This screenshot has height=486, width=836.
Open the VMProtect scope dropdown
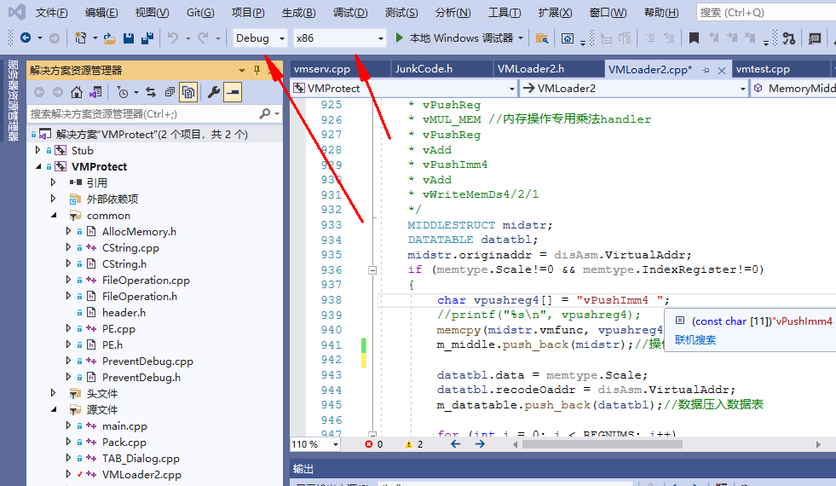(404, 89)
